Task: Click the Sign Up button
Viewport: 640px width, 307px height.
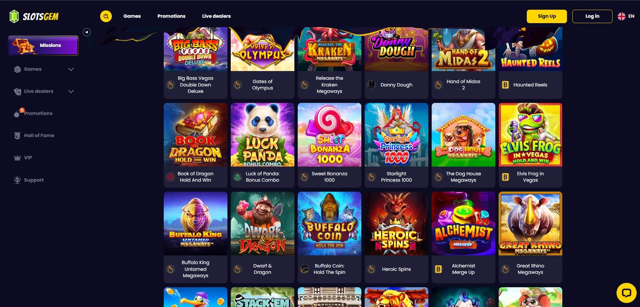Action: tap(547, 16)
